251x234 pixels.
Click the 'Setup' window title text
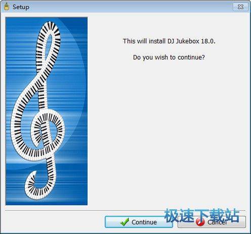(21, 7)
